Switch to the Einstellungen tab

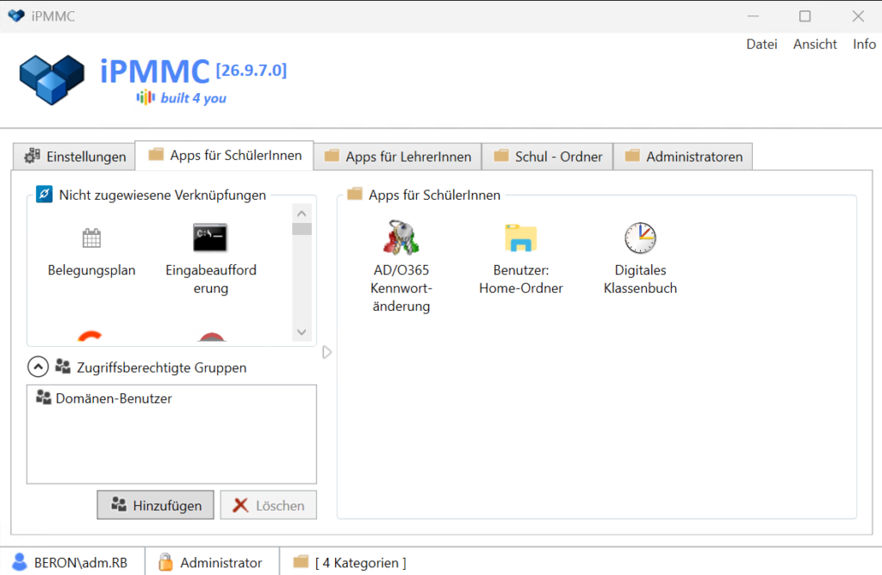pyautogui.click(x=74, y=157)
